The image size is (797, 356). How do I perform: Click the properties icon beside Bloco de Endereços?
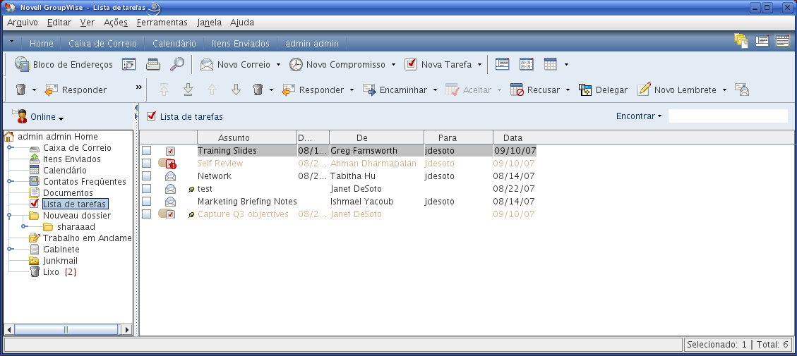pos(129,64)
